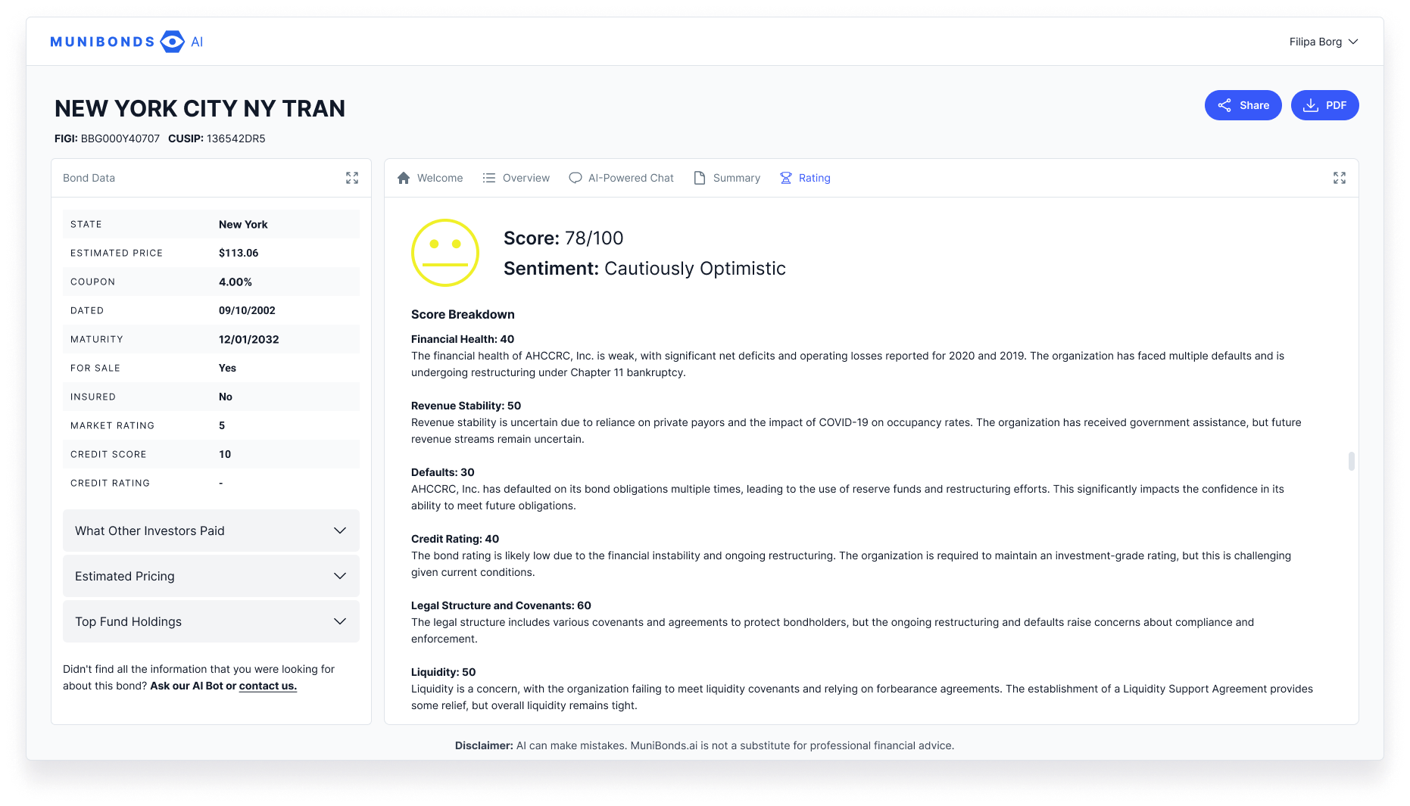Click the Welcome home icon
The height and width of the screenshot is (806, 1410).
[x=404, y=178]
